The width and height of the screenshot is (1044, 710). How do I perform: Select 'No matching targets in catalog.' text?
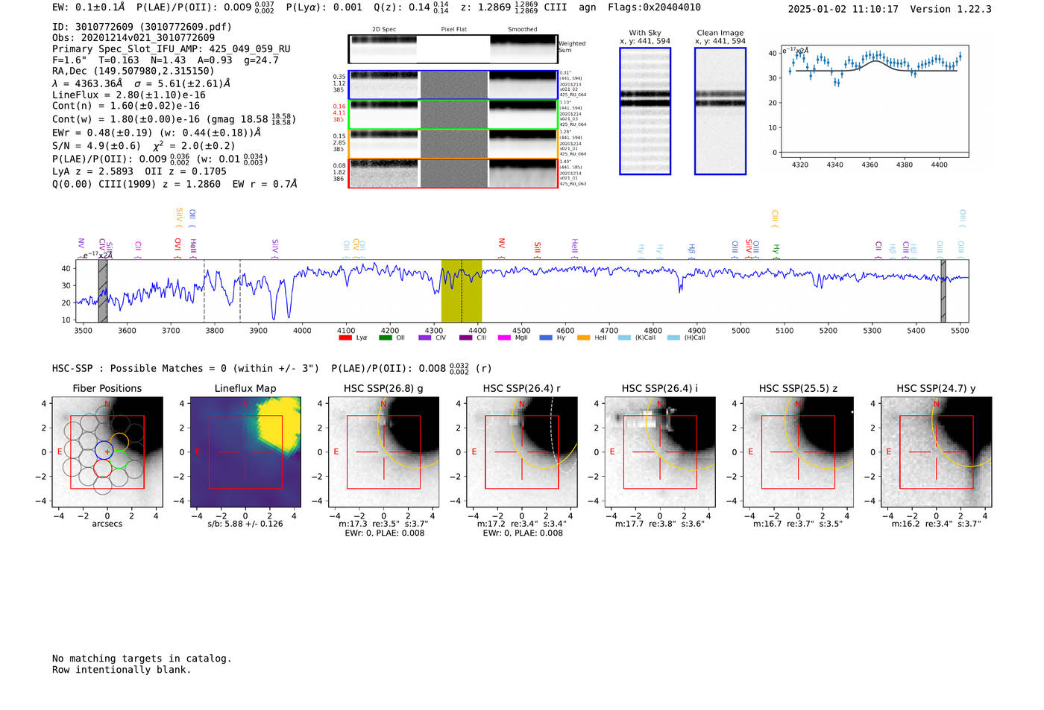point(142,659)
